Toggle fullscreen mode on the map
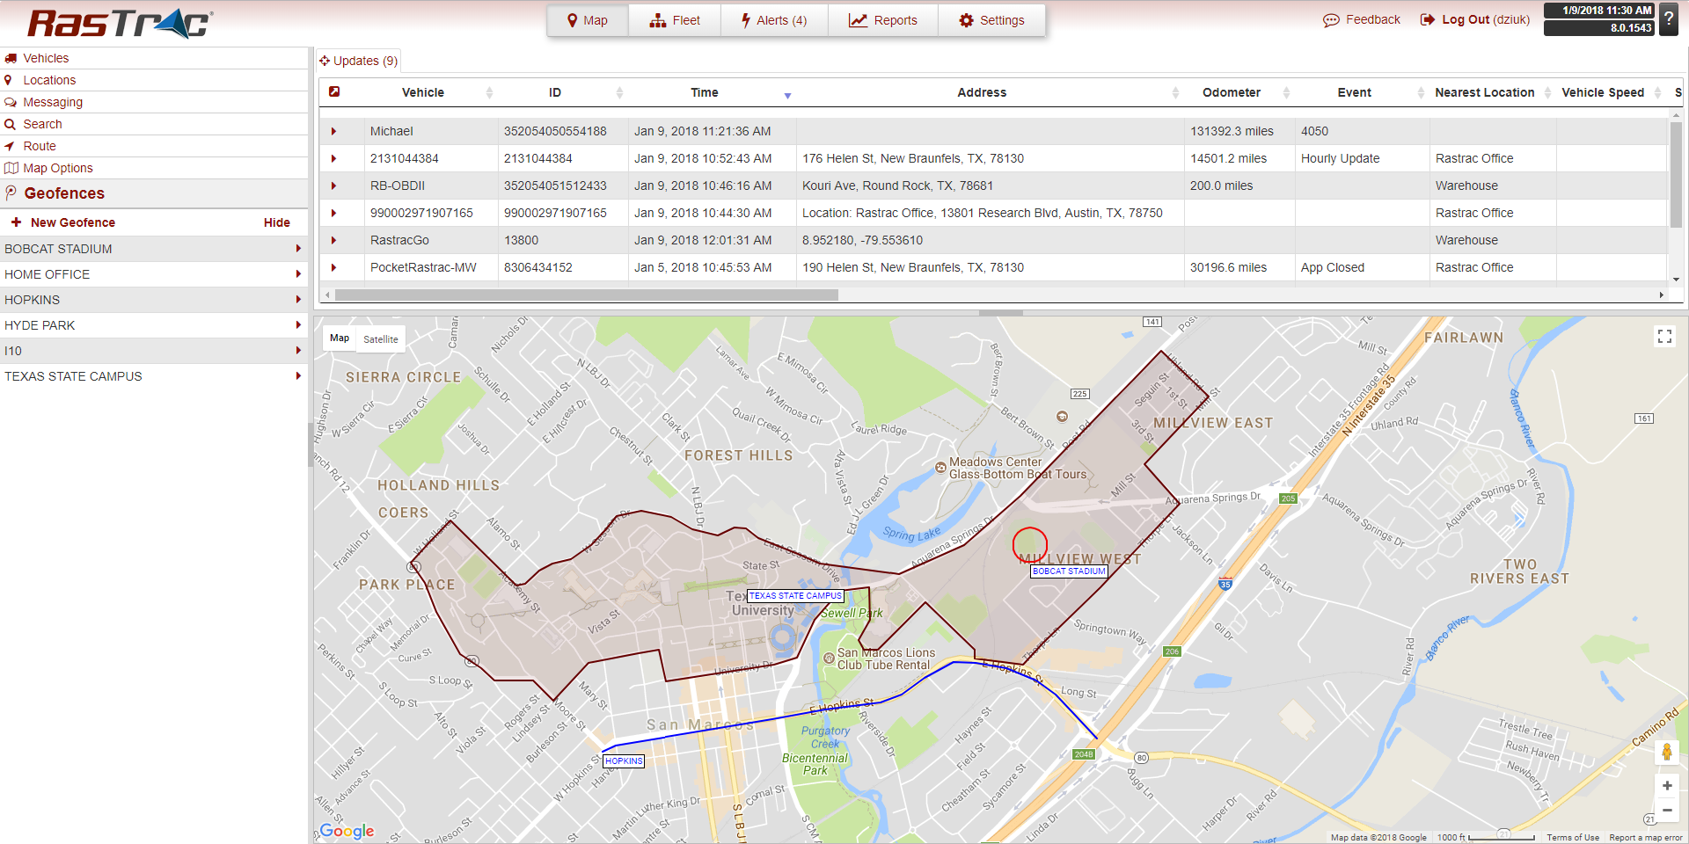The image size is (1689, 844). [x=1663, y=336]
